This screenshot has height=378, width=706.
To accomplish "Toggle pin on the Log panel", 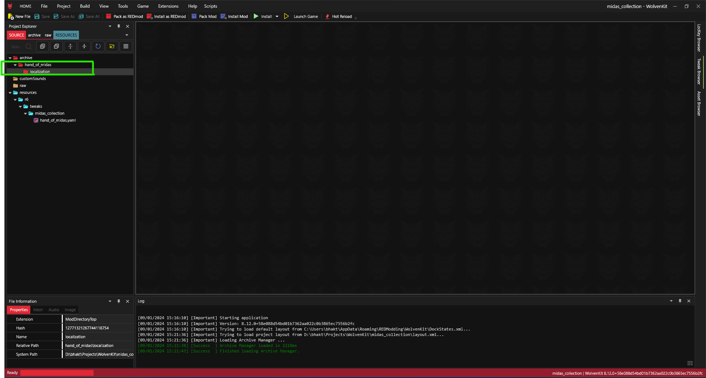I will coord(680,301).
